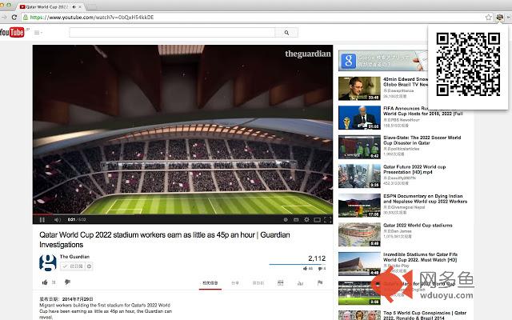This screenshot has height=320, width=512.
Task: Click the watch later clock icon in player
Action: click(286, 220)
